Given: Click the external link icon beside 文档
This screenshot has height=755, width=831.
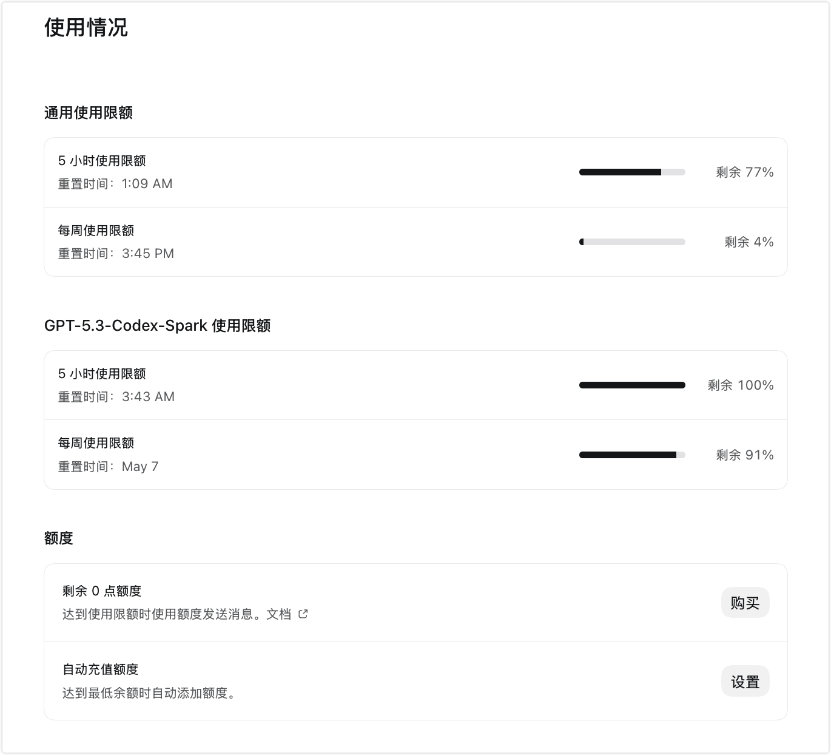Looking at the screenshot, I should [x=303, y=614].
